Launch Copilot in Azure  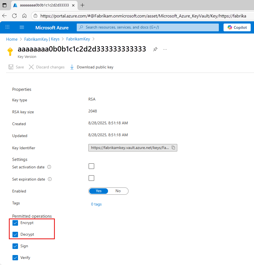click(237, 27)
